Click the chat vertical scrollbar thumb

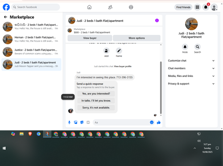(161, 88)
